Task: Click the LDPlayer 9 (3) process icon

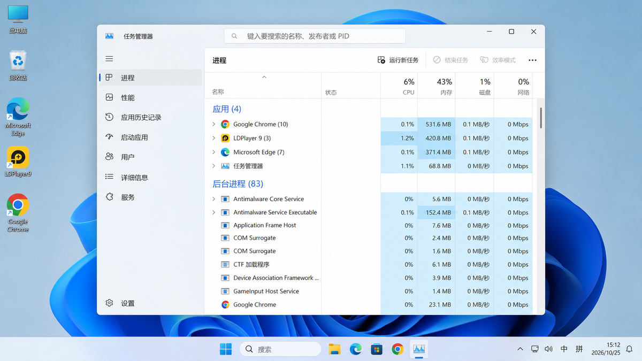Action: [x=225, y=138]
